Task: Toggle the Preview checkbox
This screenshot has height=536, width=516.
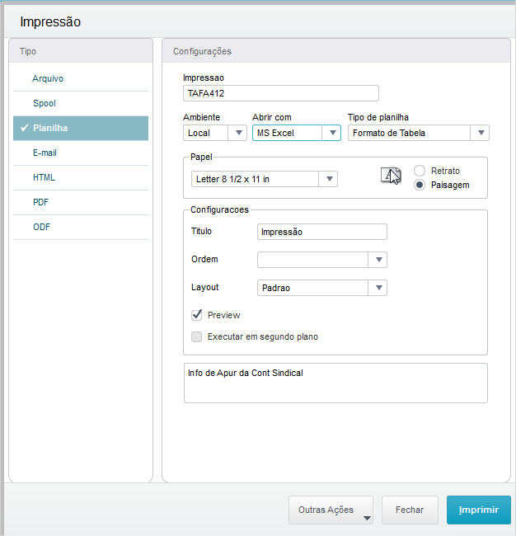Action: coord(197,315)
